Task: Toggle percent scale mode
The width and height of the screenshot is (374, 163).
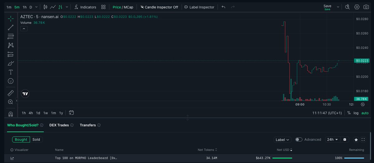Action: pyautogui.click(x=349, y=113)
